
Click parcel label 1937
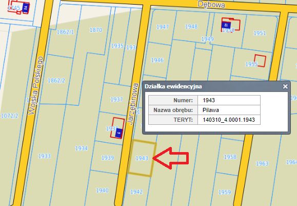pos(116,99)
